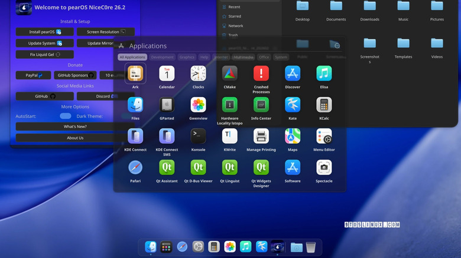Open the Clocks app
This screenshot has height=258, width=461.
[x=198, y=74]
